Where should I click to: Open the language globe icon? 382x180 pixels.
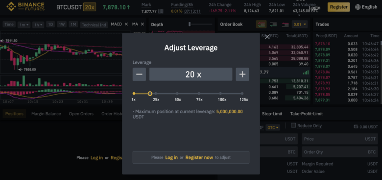point(358,7)
